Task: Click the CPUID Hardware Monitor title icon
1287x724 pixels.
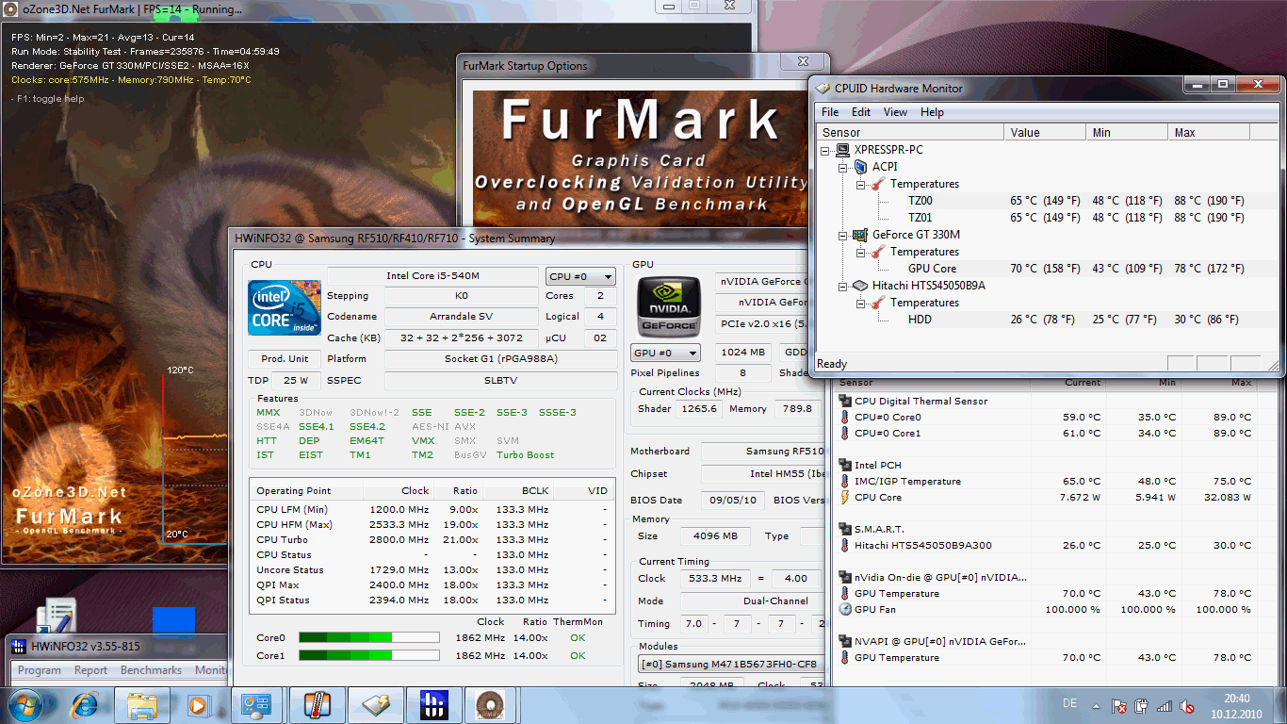Action: click(823, 89)
